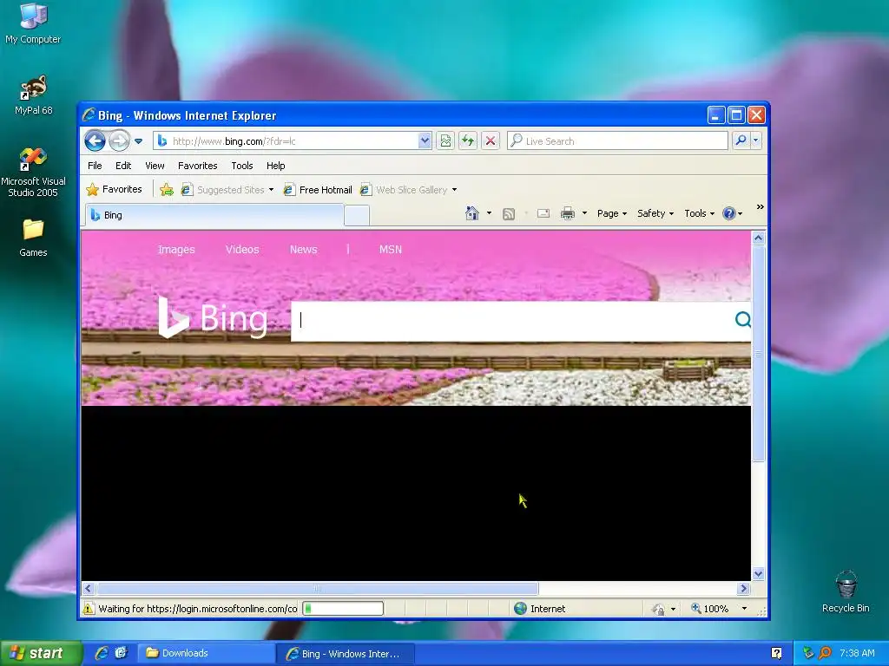
Task: Open Free Hotmail favorite link
Action: [x=318, y=190]
